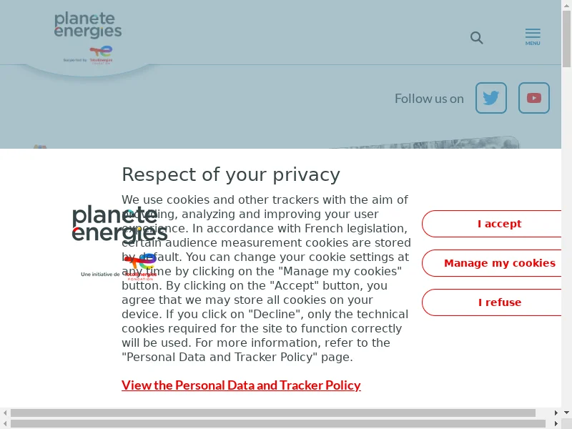Click the lower horizontal scrollbar right arrow
This screenshot has height=429, width=572.
[x=556, y=423]
